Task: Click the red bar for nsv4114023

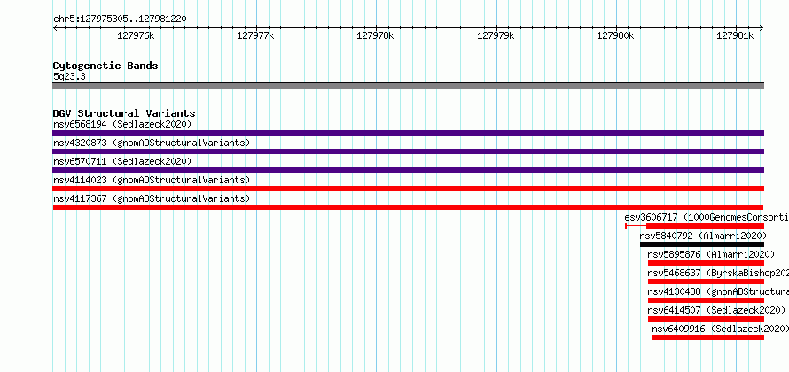Action: 408,189
